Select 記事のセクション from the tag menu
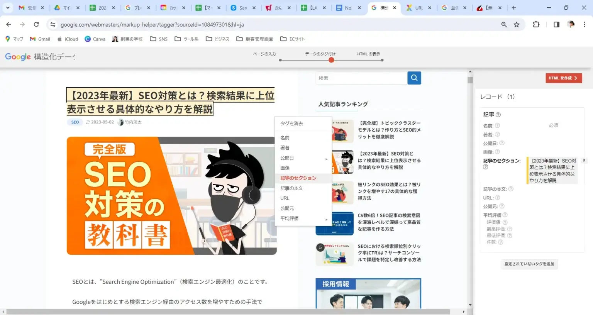593x315 pixels. coord(299,178)
